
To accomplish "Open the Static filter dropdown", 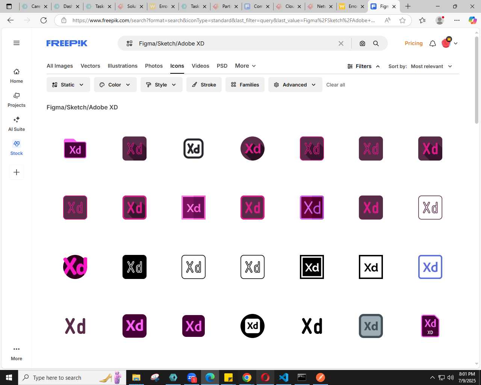I will (x=68, y=85).
